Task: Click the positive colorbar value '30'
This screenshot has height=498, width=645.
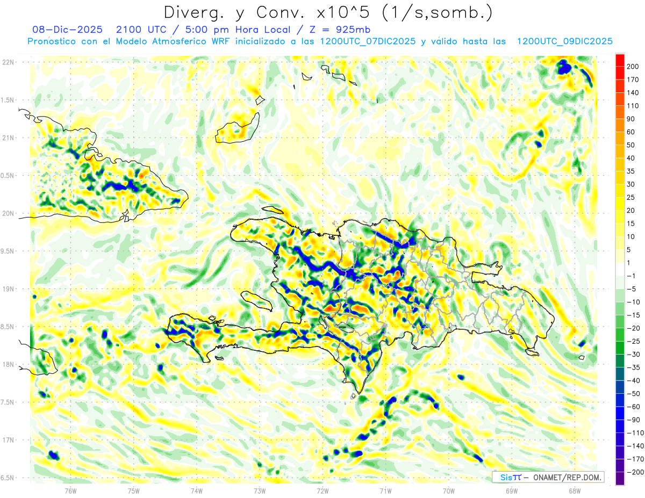Action: 631,184
